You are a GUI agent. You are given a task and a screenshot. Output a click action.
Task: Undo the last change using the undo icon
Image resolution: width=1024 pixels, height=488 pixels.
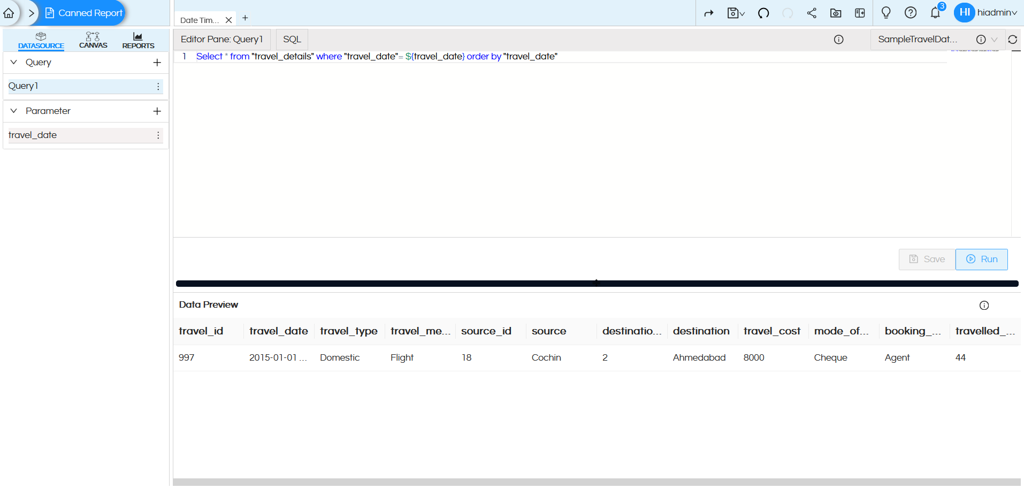(763, 13)
